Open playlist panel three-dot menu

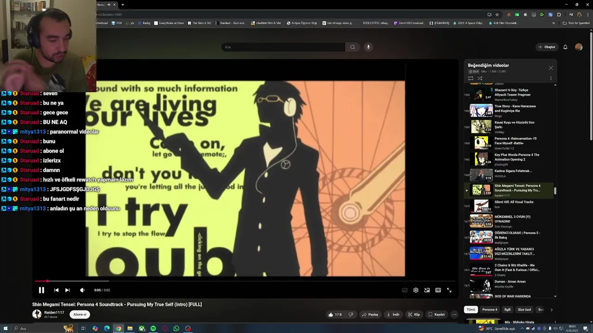pos(551,78)
